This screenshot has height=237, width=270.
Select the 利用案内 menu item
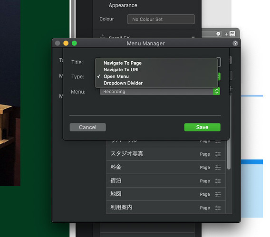[x=166, y=207]
